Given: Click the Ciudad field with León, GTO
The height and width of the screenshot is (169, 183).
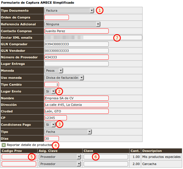Looking at the screenshot, I should pos(77,111).
